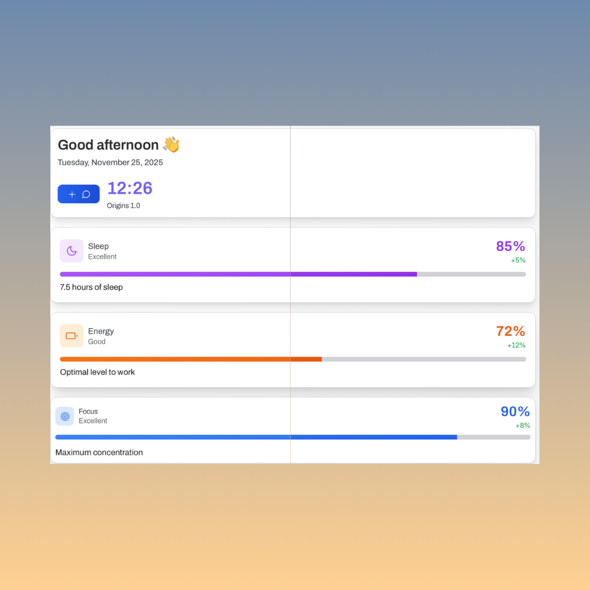Click the plus icon in the blue button
This screenshot has height=590, width=590.
point(72,194)
